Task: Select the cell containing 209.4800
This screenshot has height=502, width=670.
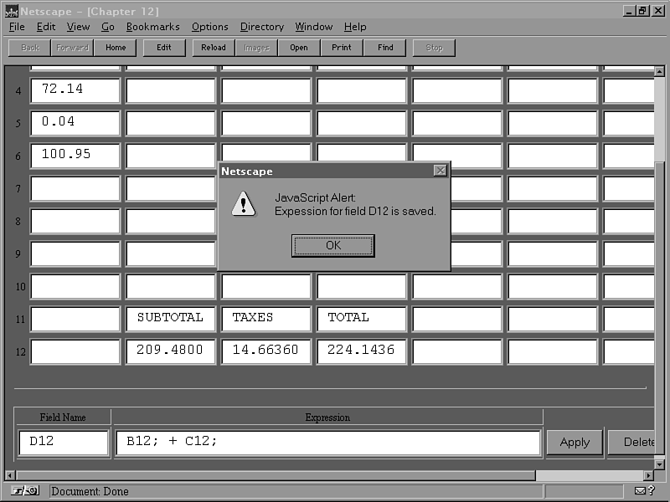Action: pyautogui.click(x=170, y=351)
